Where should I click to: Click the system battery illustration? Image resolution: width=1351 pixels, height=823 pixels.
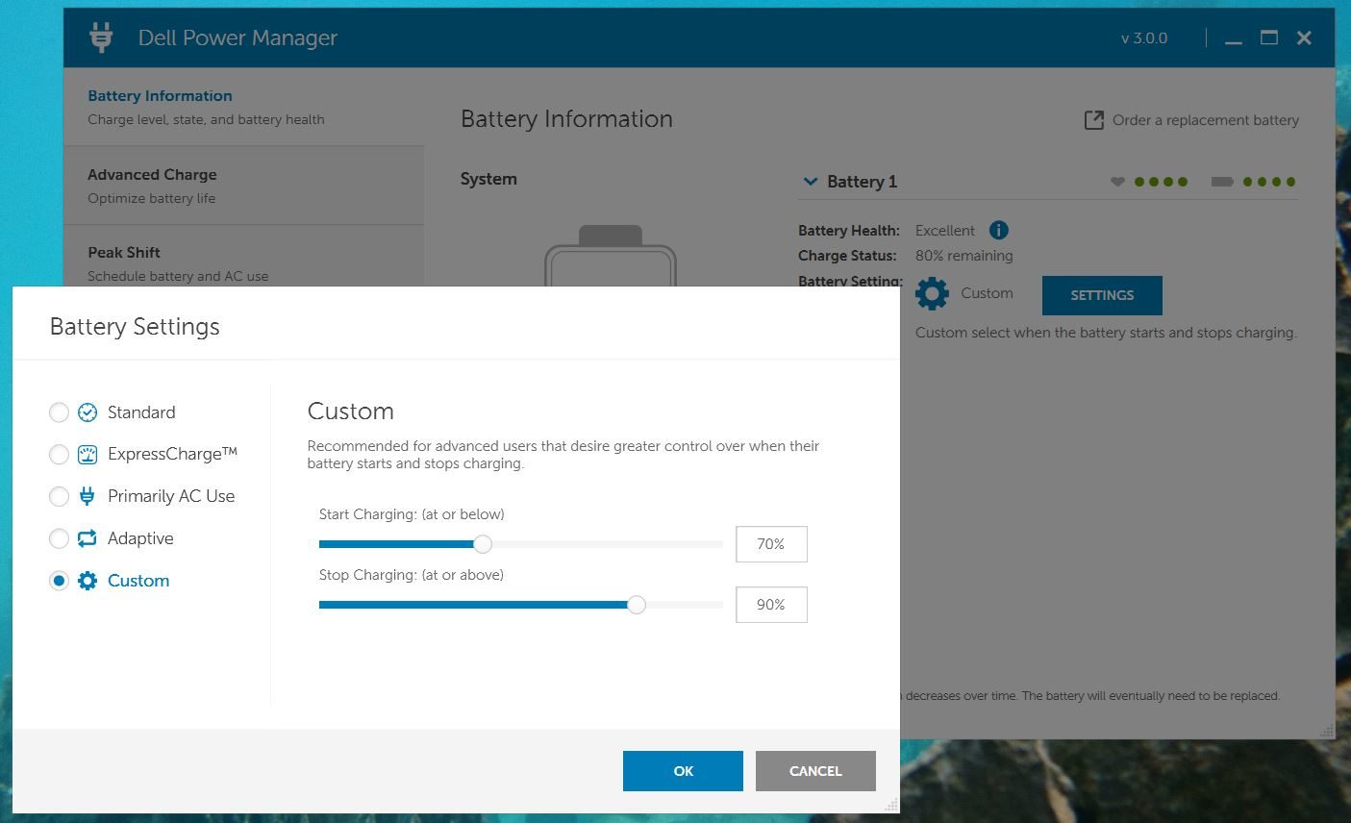click(x=611, y=256)
